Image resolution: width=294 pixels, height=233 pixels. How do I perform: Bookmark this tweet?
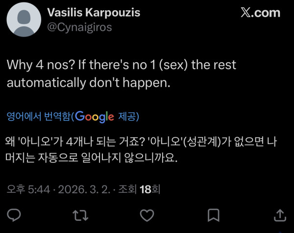pyautogui.click(x=213, y=215)
